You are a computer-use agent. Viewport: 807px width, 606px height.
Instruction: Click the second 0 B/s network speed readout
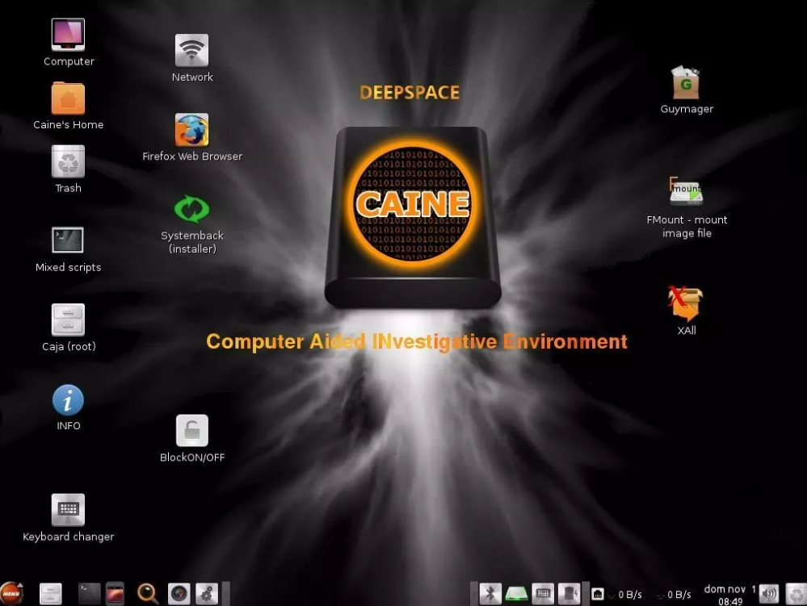679,595
